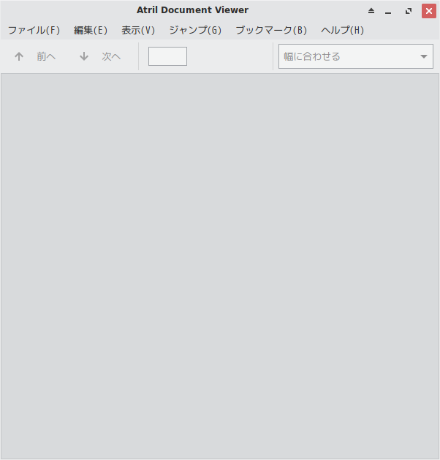Open the ブックマーク(B) menu
The image size is (440, 460).
click(x=271, y=30)
